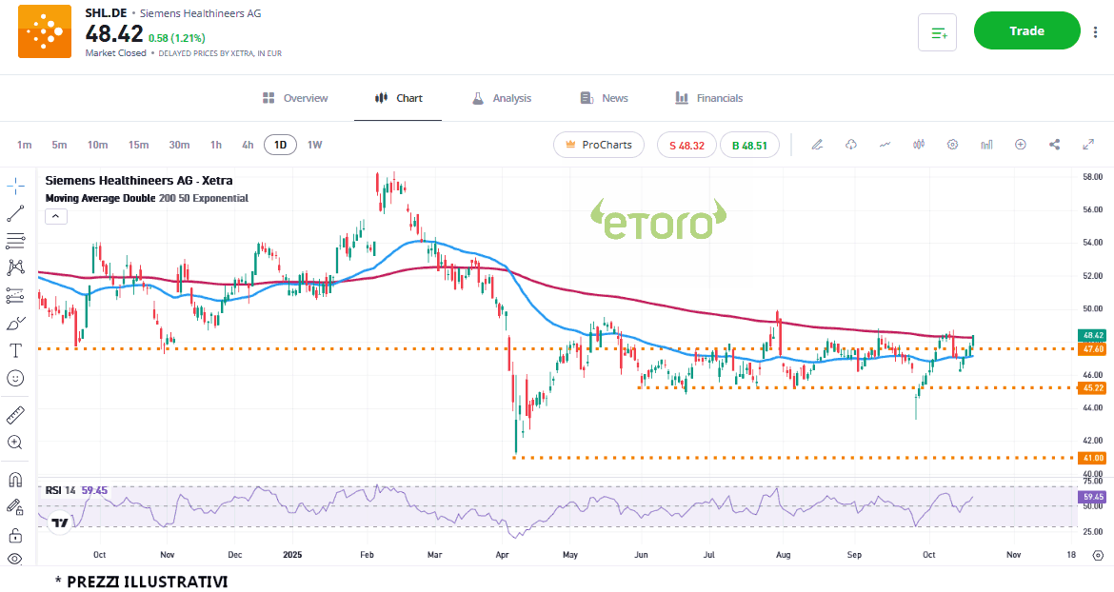Open the Financials tab
The image size is (1114, 592).
click(x=708, y=98)
